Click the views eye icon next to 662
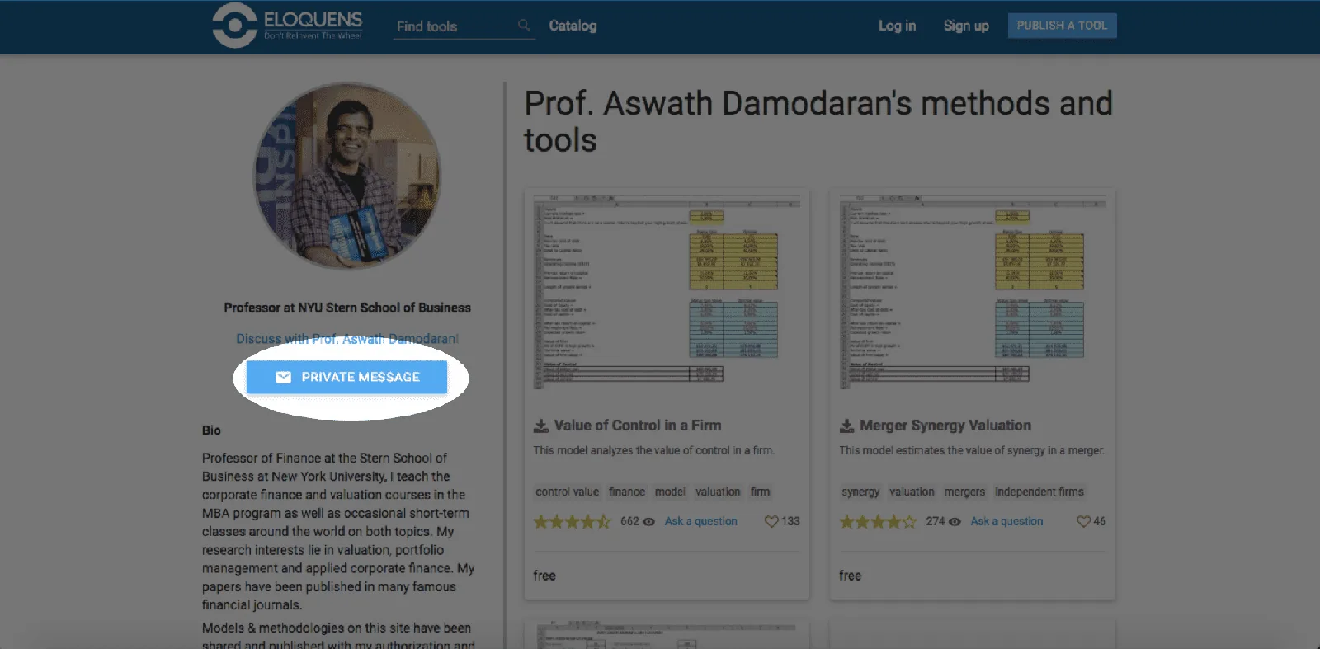The image size is (1320, 649). pyautogui.click(x=649, y=522)
